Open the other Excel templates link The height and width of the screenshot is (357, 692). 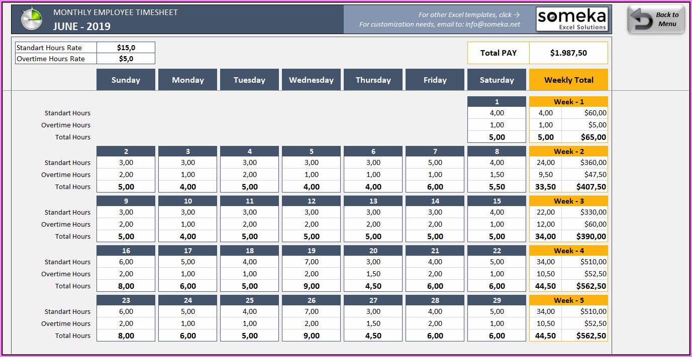(x=469, y=15)
